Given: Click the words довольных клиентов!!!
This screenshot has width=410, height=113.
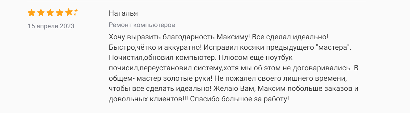Looking at the screenshot, I should pos(149,99).
